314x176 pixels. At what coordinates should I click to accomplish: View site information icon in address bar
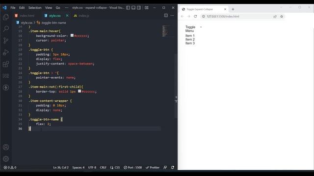pyautogui.click(x=203, y=16)
